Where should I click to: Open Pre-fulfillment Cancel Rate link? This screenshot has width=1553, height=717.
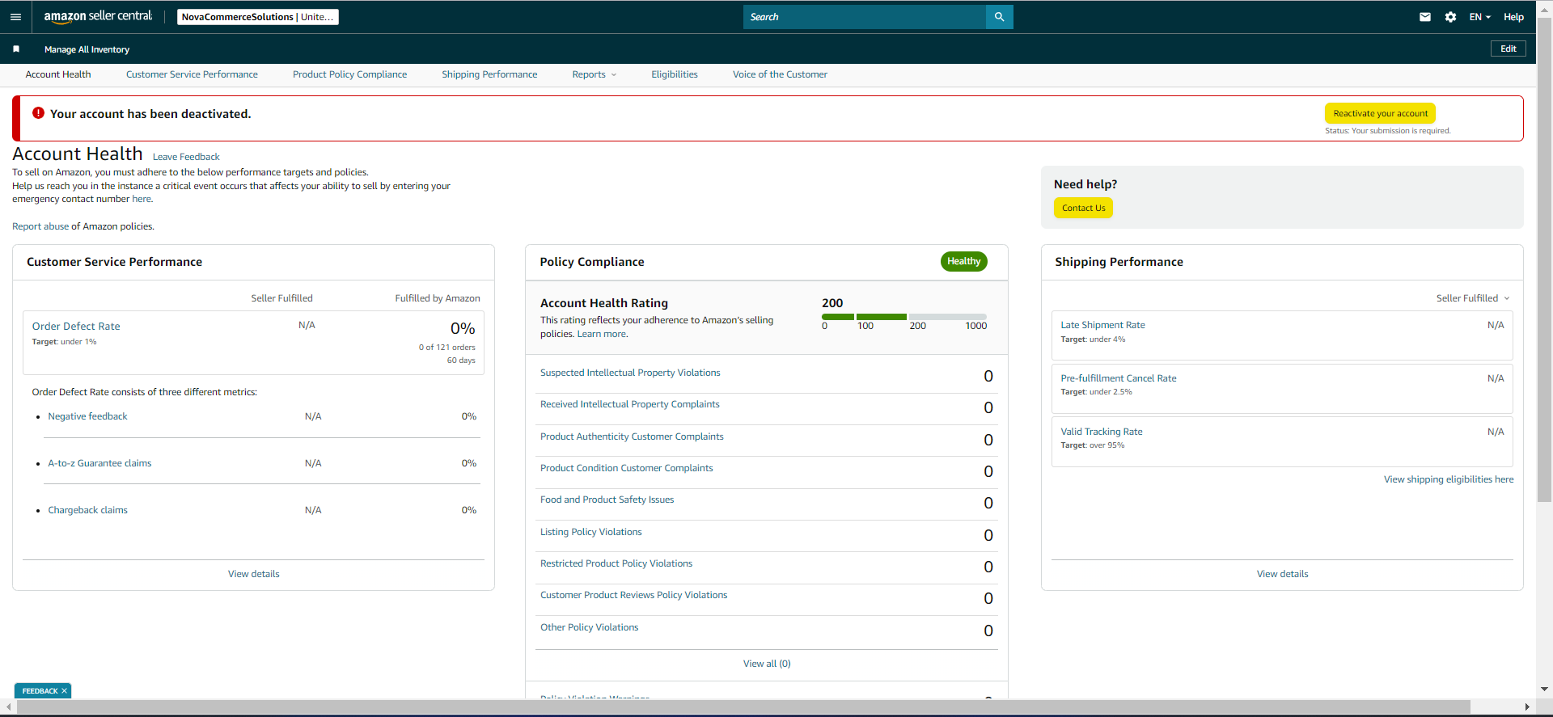pyautogui.click(x=1119, y=378)
